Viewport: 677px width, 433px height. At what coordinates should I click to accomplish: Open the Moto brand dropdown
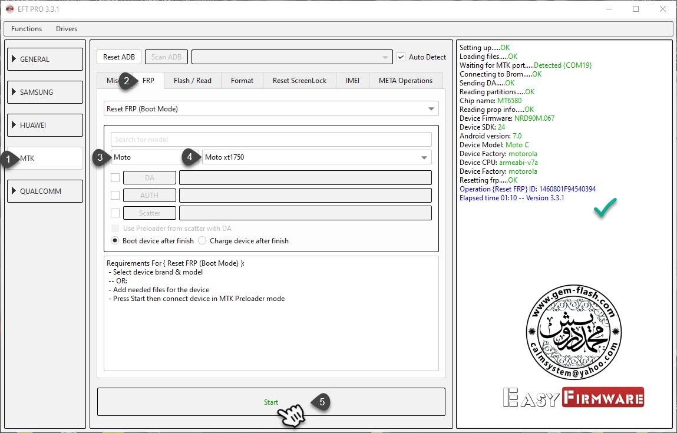154,157
